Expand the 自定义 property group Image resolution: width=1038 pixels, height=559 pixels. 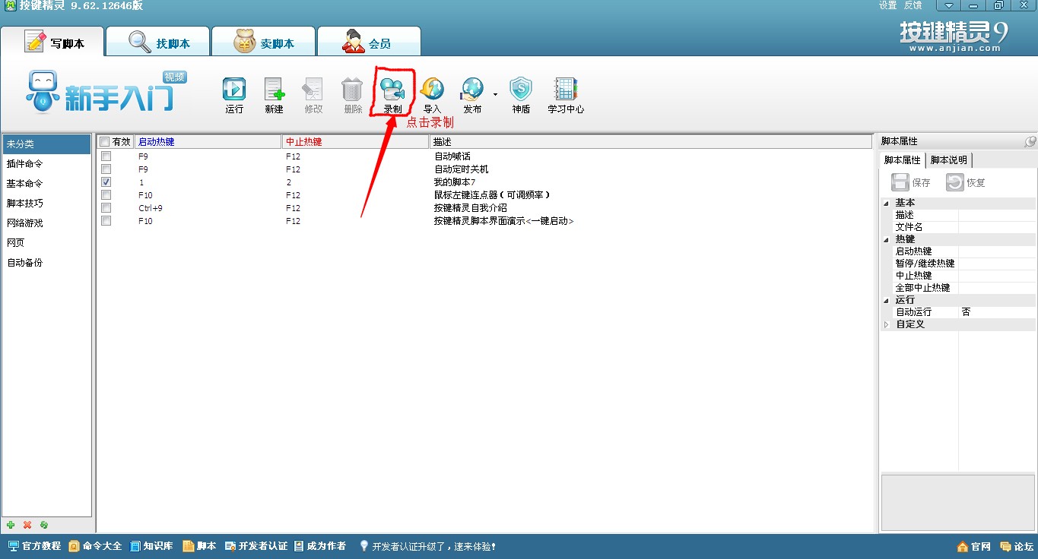(x=886, y=324)
